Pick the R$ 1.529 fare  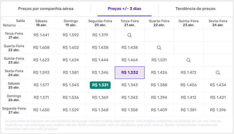[71, 110]
